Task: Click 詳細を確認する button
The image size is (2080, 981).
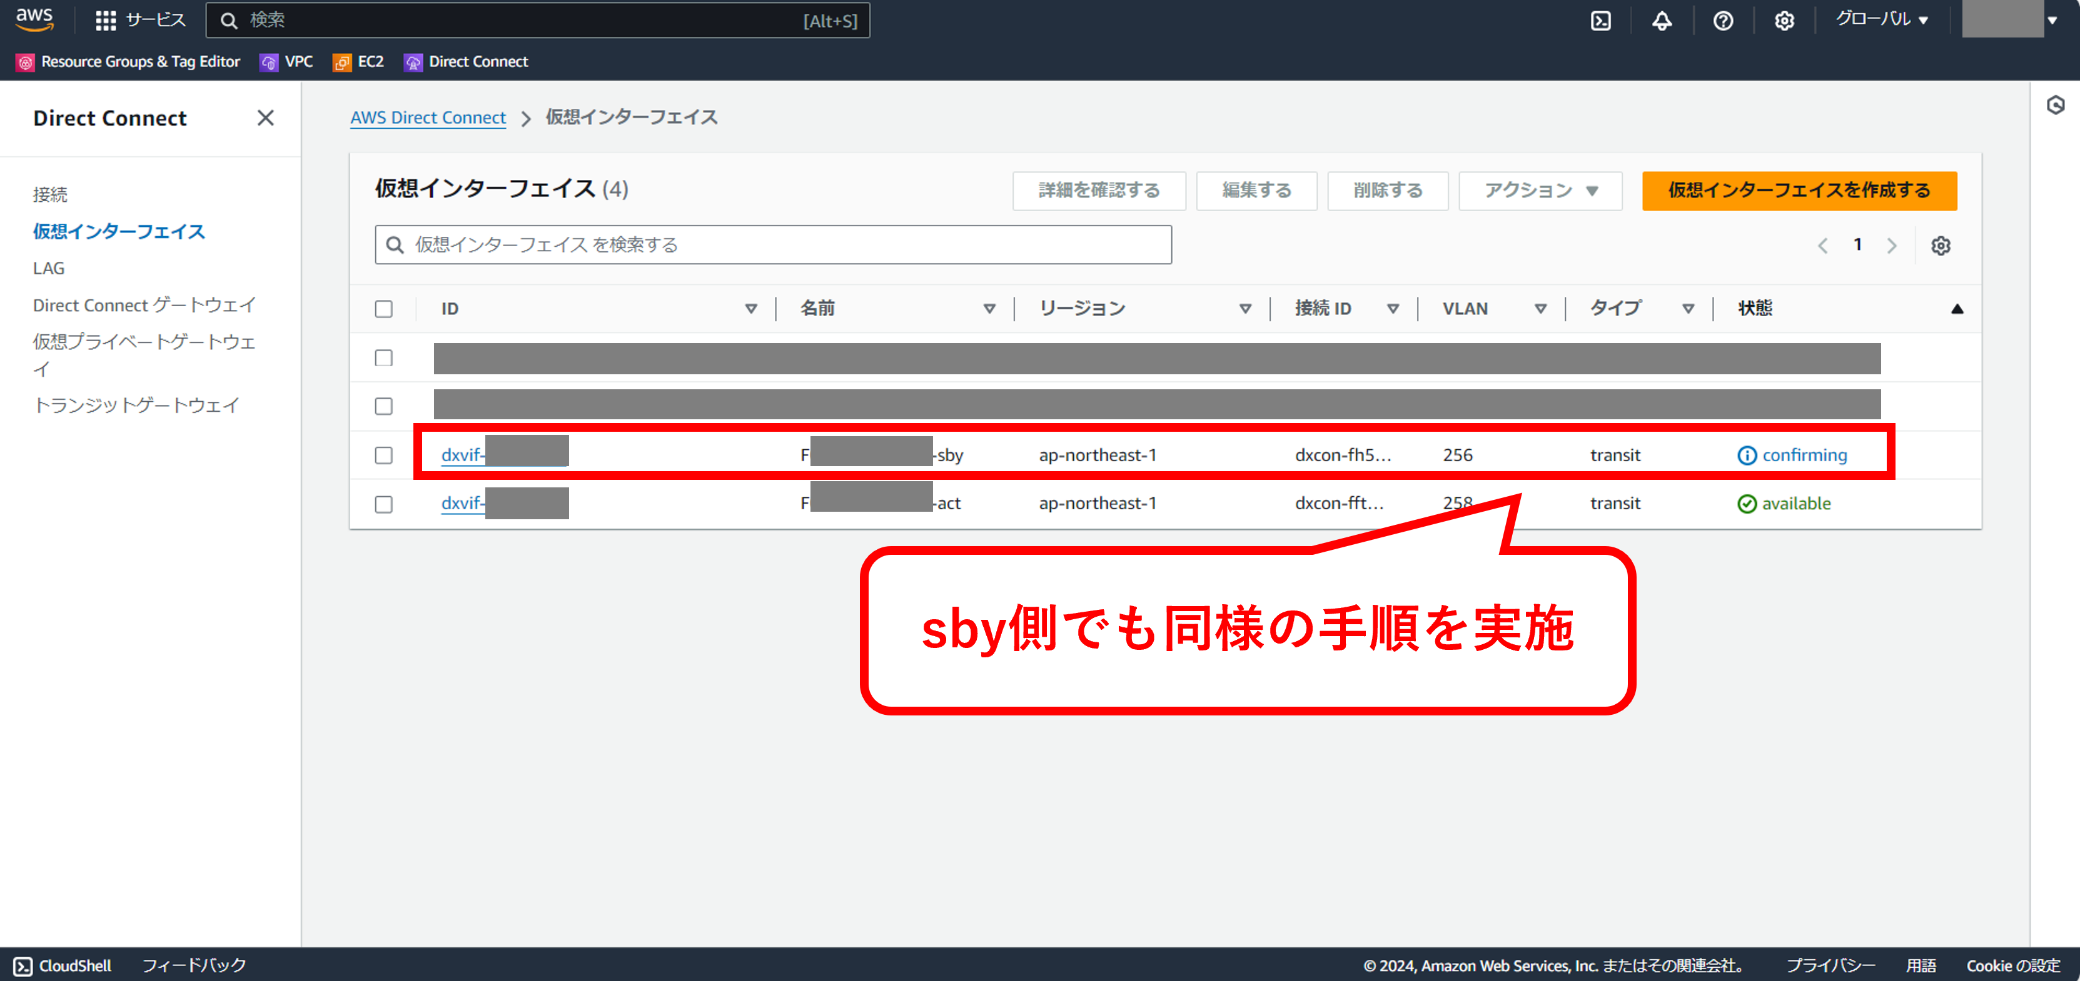Action: point(1099,191)
